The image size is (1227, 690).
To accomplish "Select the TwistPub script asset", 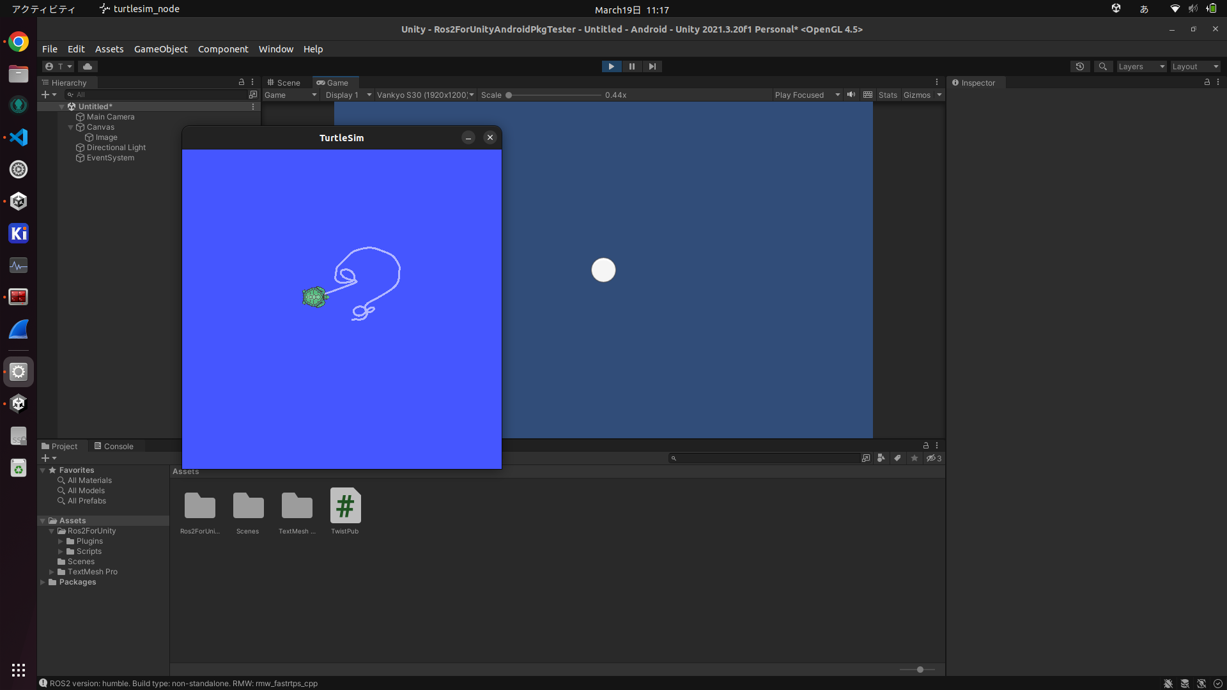I will point(345,506).
